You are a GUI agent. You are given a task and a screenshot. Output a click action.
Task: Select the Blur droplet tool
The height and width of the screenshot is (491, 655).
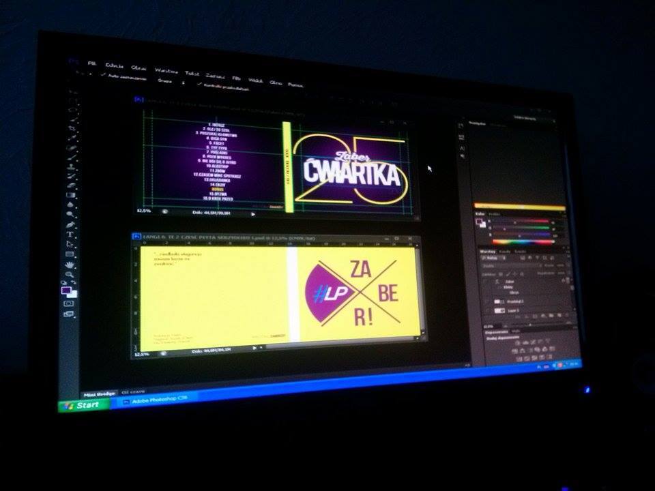point(71,205)
